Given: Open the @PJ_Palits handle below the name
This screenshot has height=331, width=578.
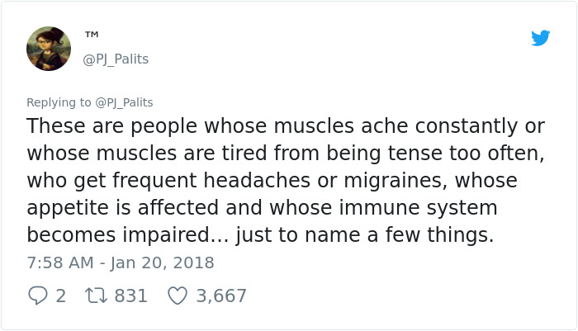Looking at the screenshot, I should pos(116,59).
